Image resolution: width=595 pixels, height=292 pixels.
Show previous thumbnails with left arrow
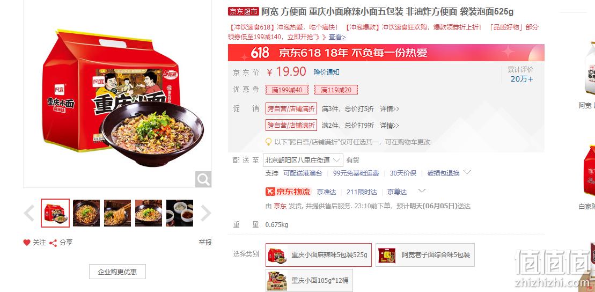[29, 213]
